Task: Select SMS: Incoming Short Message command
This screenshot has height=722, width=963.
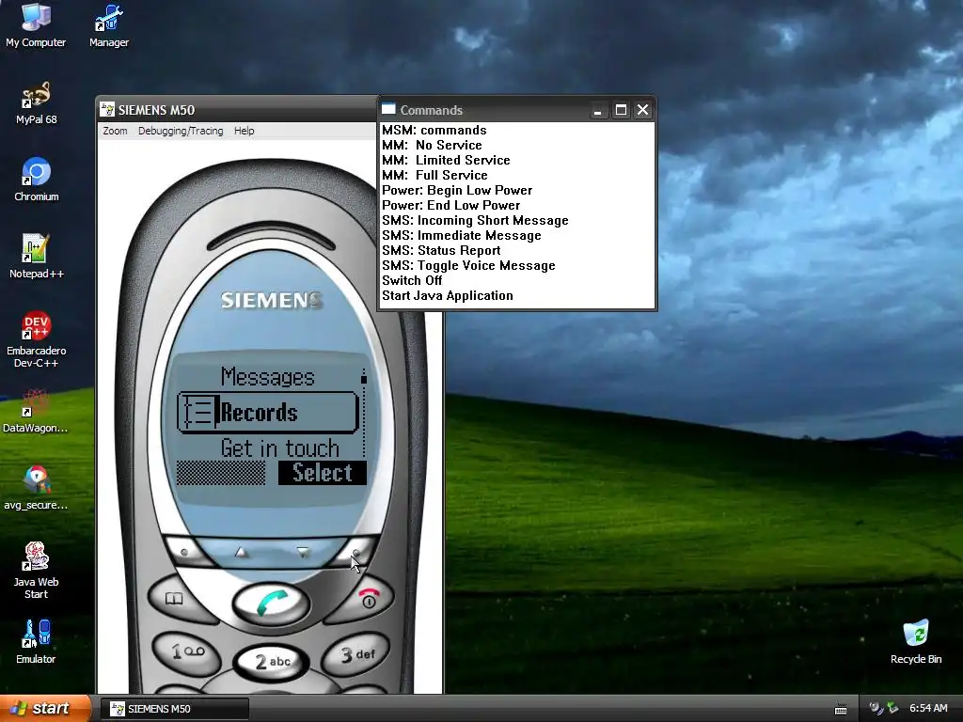Action: [x=475, y=220]
